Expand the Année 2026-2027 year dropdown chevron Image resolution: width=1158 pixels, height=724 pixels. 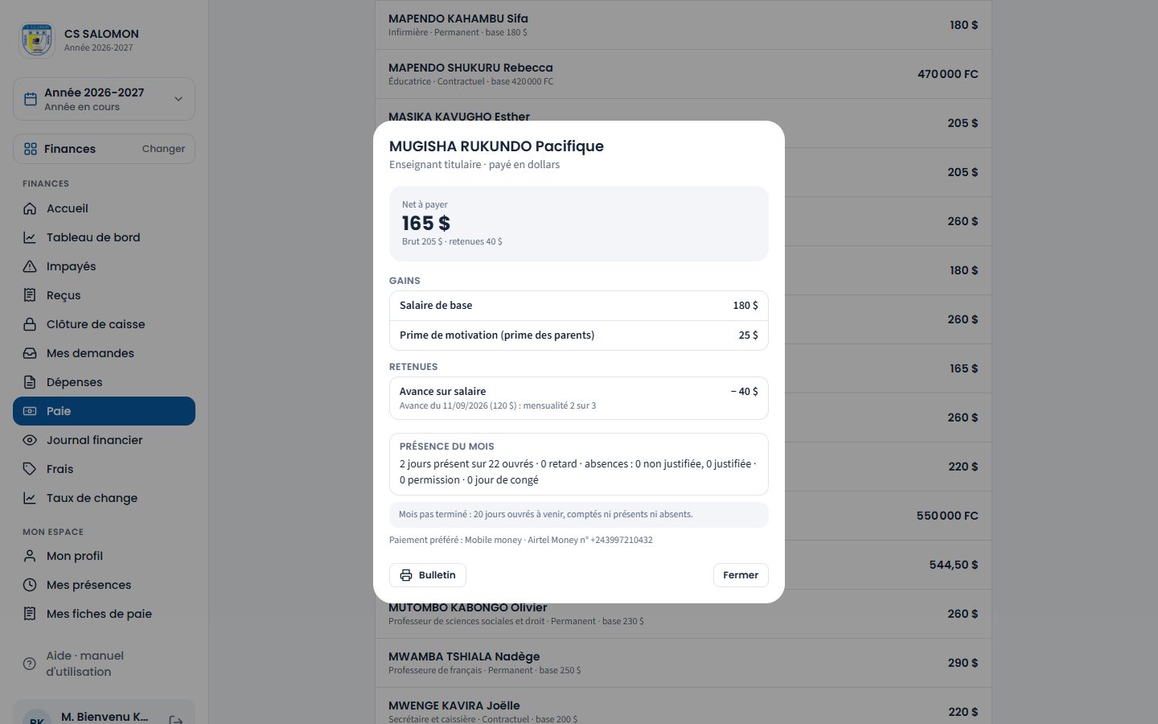[x=179, y=99]
